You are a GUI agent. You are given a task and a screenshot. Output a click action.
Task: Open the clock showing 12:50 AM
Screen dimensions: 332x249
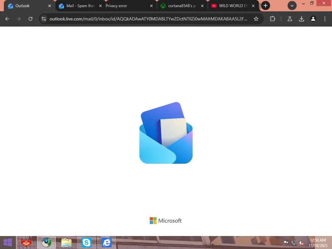coord(318,243)
